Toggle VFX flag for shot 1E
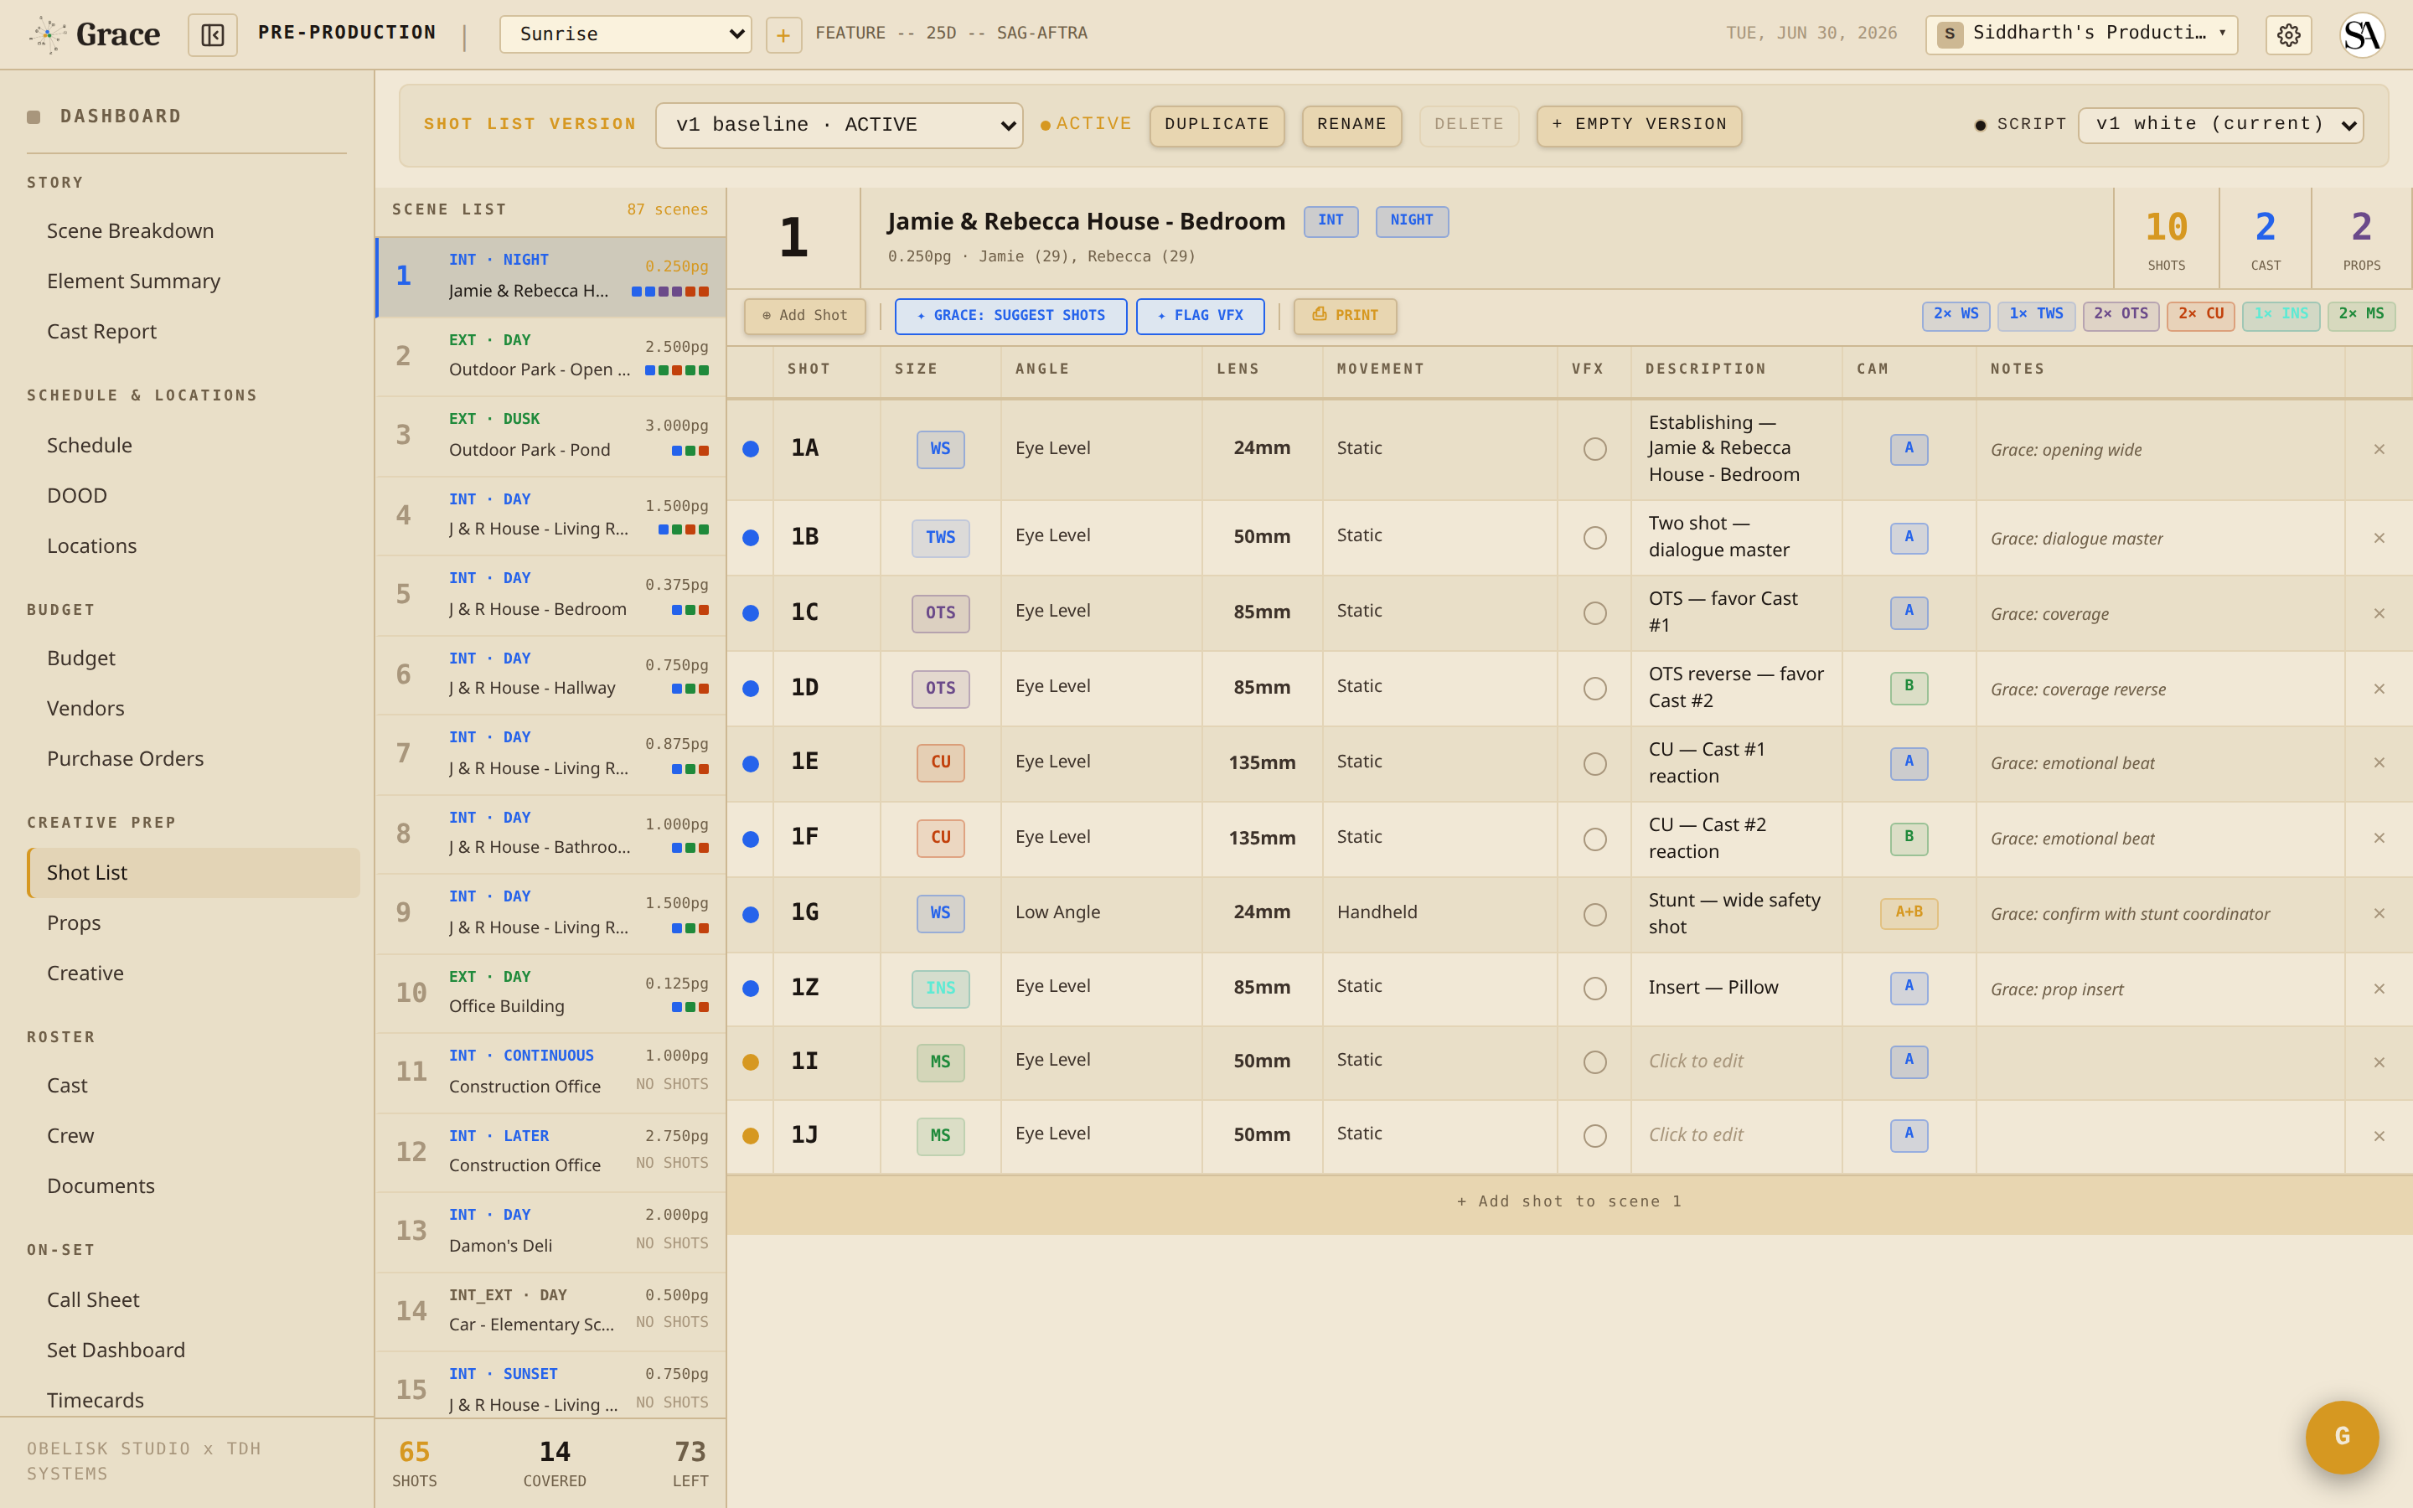2413x1508 pixels. 1594,763
